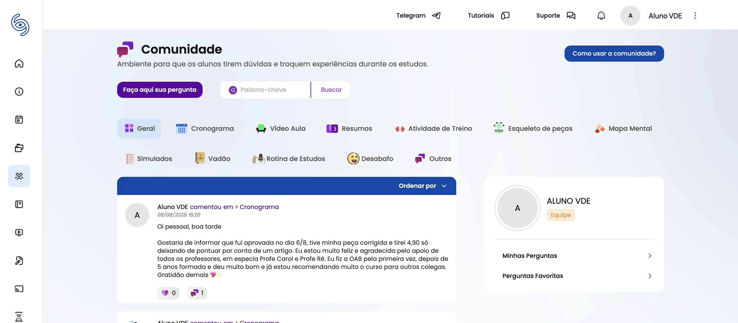Image resolution: width=738 pixels, height=323 pixels.
Task: Open the info icon in the sidebar
Action: click(x=19, y=92)
